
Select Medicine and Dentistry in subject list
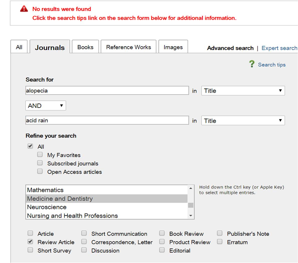(x=107, y=198)
